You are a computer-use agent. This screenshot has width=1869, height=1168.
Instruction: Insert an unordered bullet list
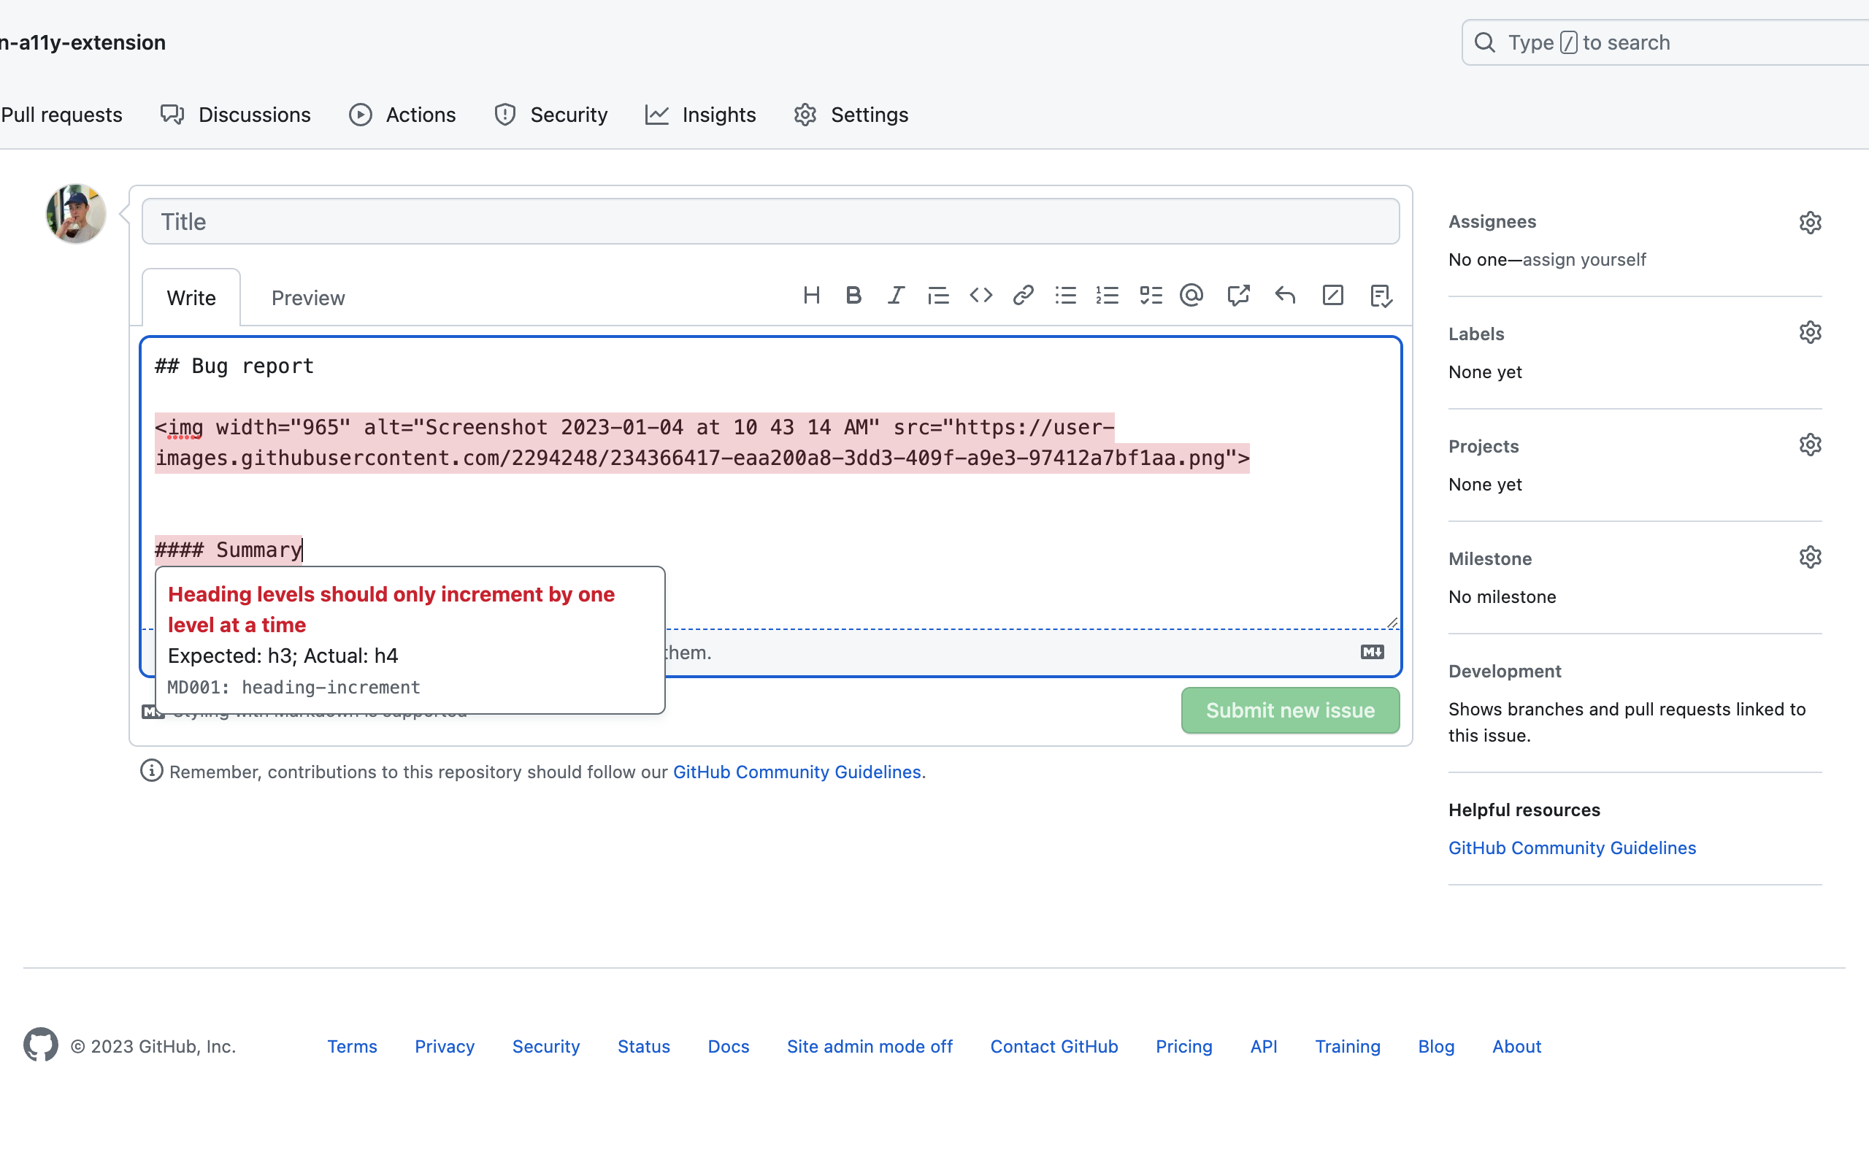point(1066,295)
